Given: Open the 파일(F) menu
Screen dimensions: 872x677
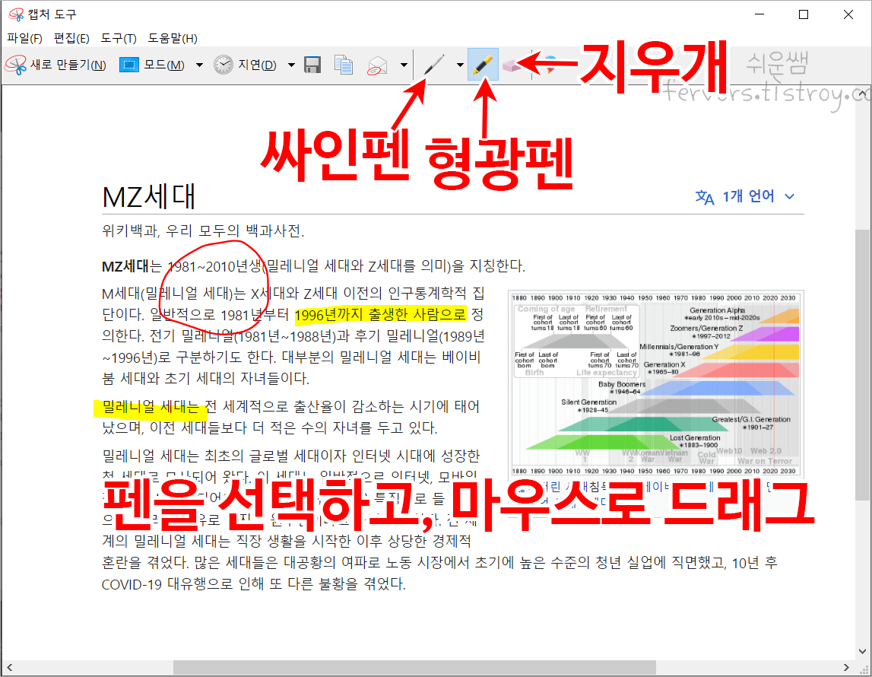Looking at the screenshot, I should [24, 38].
